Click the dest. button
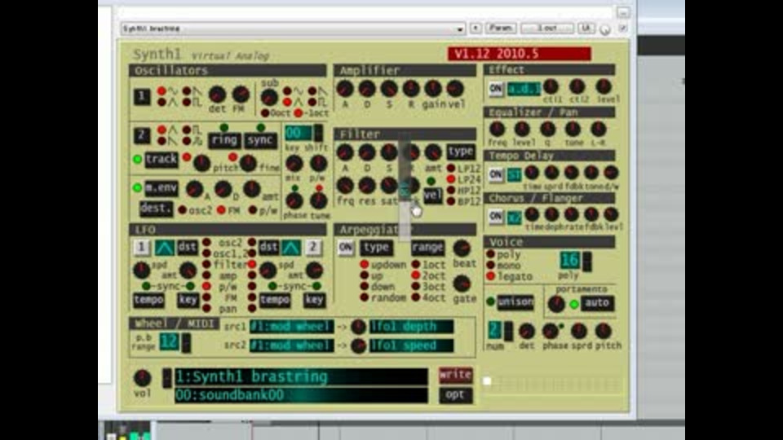The height and width of the screenshot is (440, 783). [156, 208]
